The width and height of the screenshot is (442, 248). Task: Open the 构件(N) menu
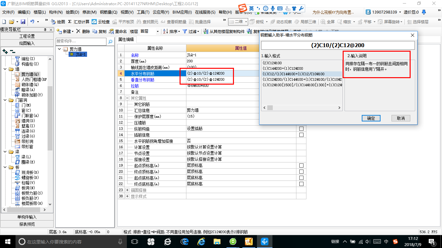56,12
